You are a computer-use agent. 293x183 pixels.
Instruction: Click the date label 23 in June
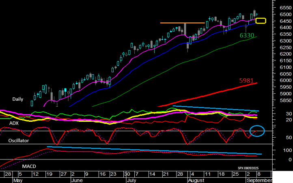click(x=113, y=174)
